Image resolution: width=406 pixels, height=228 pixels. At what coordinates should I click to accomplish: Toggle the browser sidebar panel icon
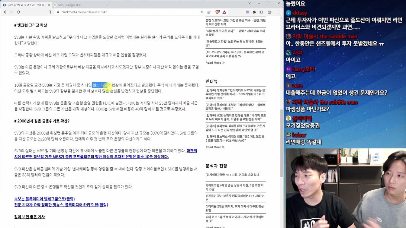point(261,12)
